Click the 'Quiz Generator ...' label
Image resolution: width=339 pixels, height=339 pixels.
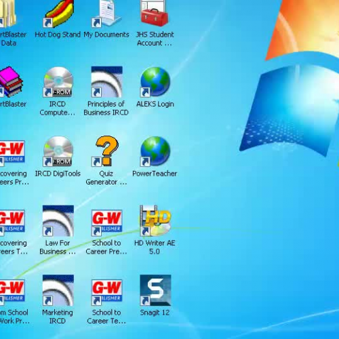coord(106,178)
